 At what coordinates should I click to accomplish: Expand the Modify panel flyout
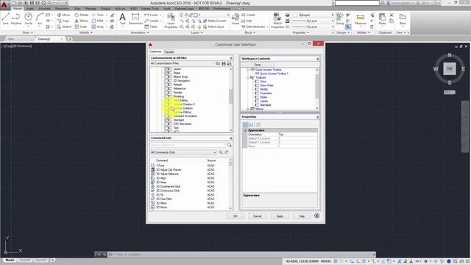coord(86,32)
